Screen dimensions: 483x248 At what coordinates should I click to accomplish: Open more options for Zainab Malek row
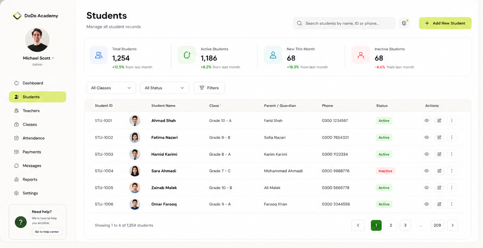[452, 187]
